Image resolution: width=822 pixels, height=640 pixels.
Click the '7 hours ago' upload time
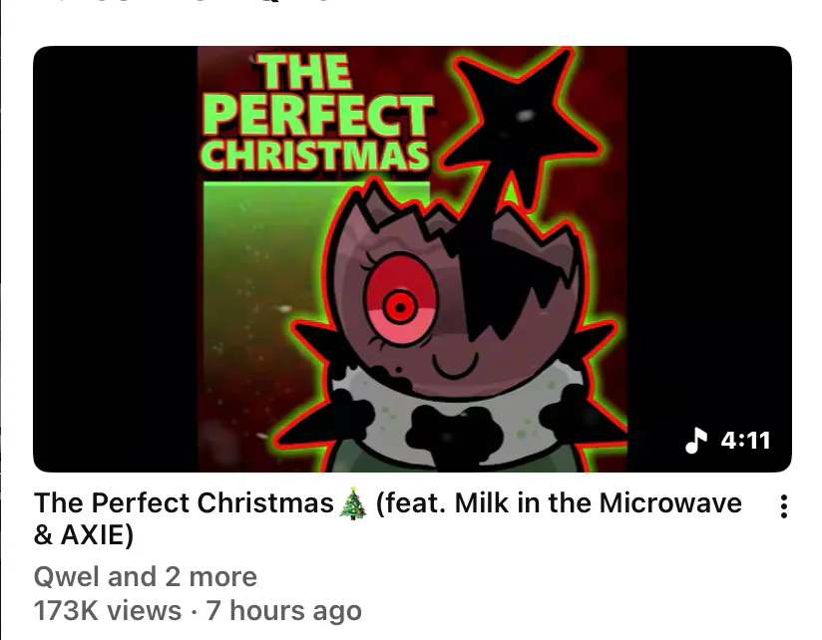click(283, 611)
